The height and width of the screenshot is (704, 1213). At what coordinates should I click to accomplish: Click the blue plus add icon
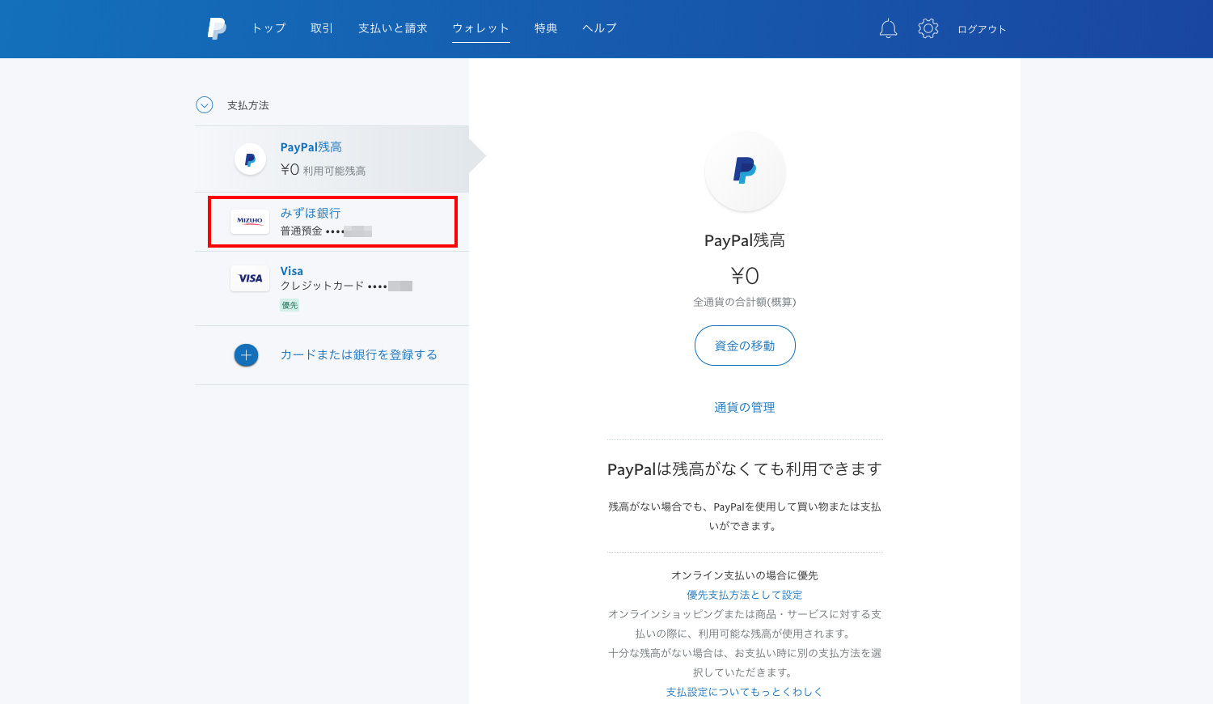point(247,355)
